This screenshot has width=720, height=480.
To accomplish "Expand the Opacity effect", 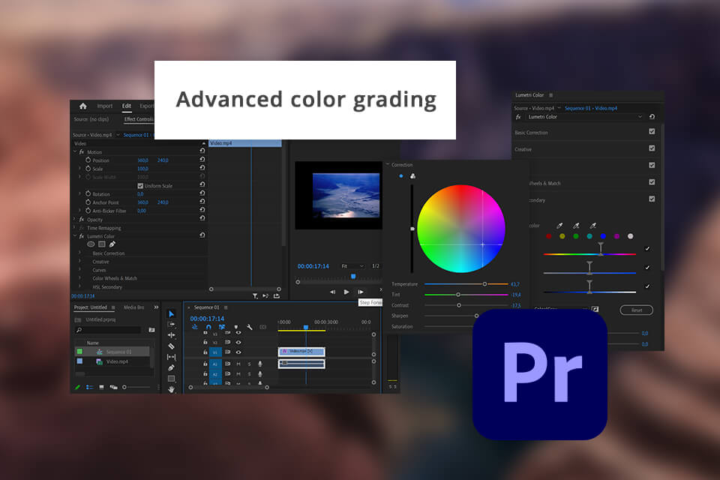I will (x=75, y=219).
